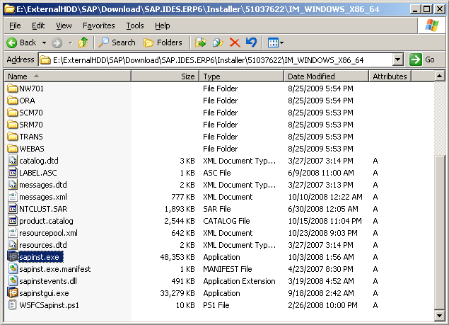Sort by Date Modified column header
449x325 pixels.
pyautogui.click(x=326, y=76)
